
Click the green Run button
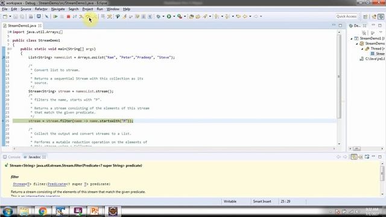tap(169, 16)
